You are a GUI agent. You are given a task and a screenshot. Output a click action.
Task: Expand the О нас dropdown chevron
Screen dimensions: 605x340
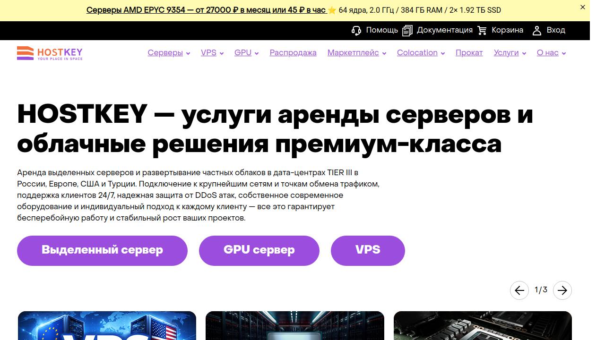point(563,53)
